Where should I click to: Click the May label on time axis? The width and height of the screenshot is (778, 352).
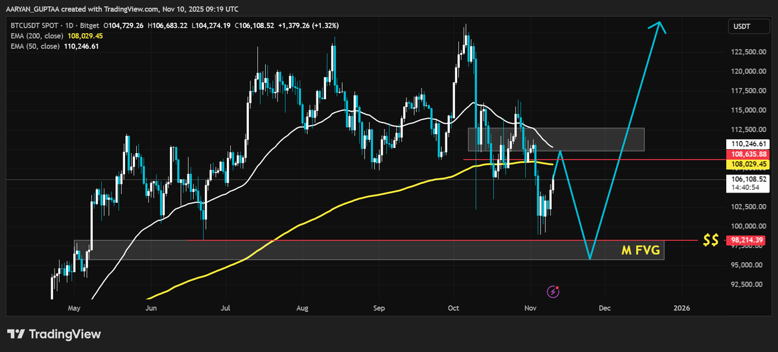point(74,308)
